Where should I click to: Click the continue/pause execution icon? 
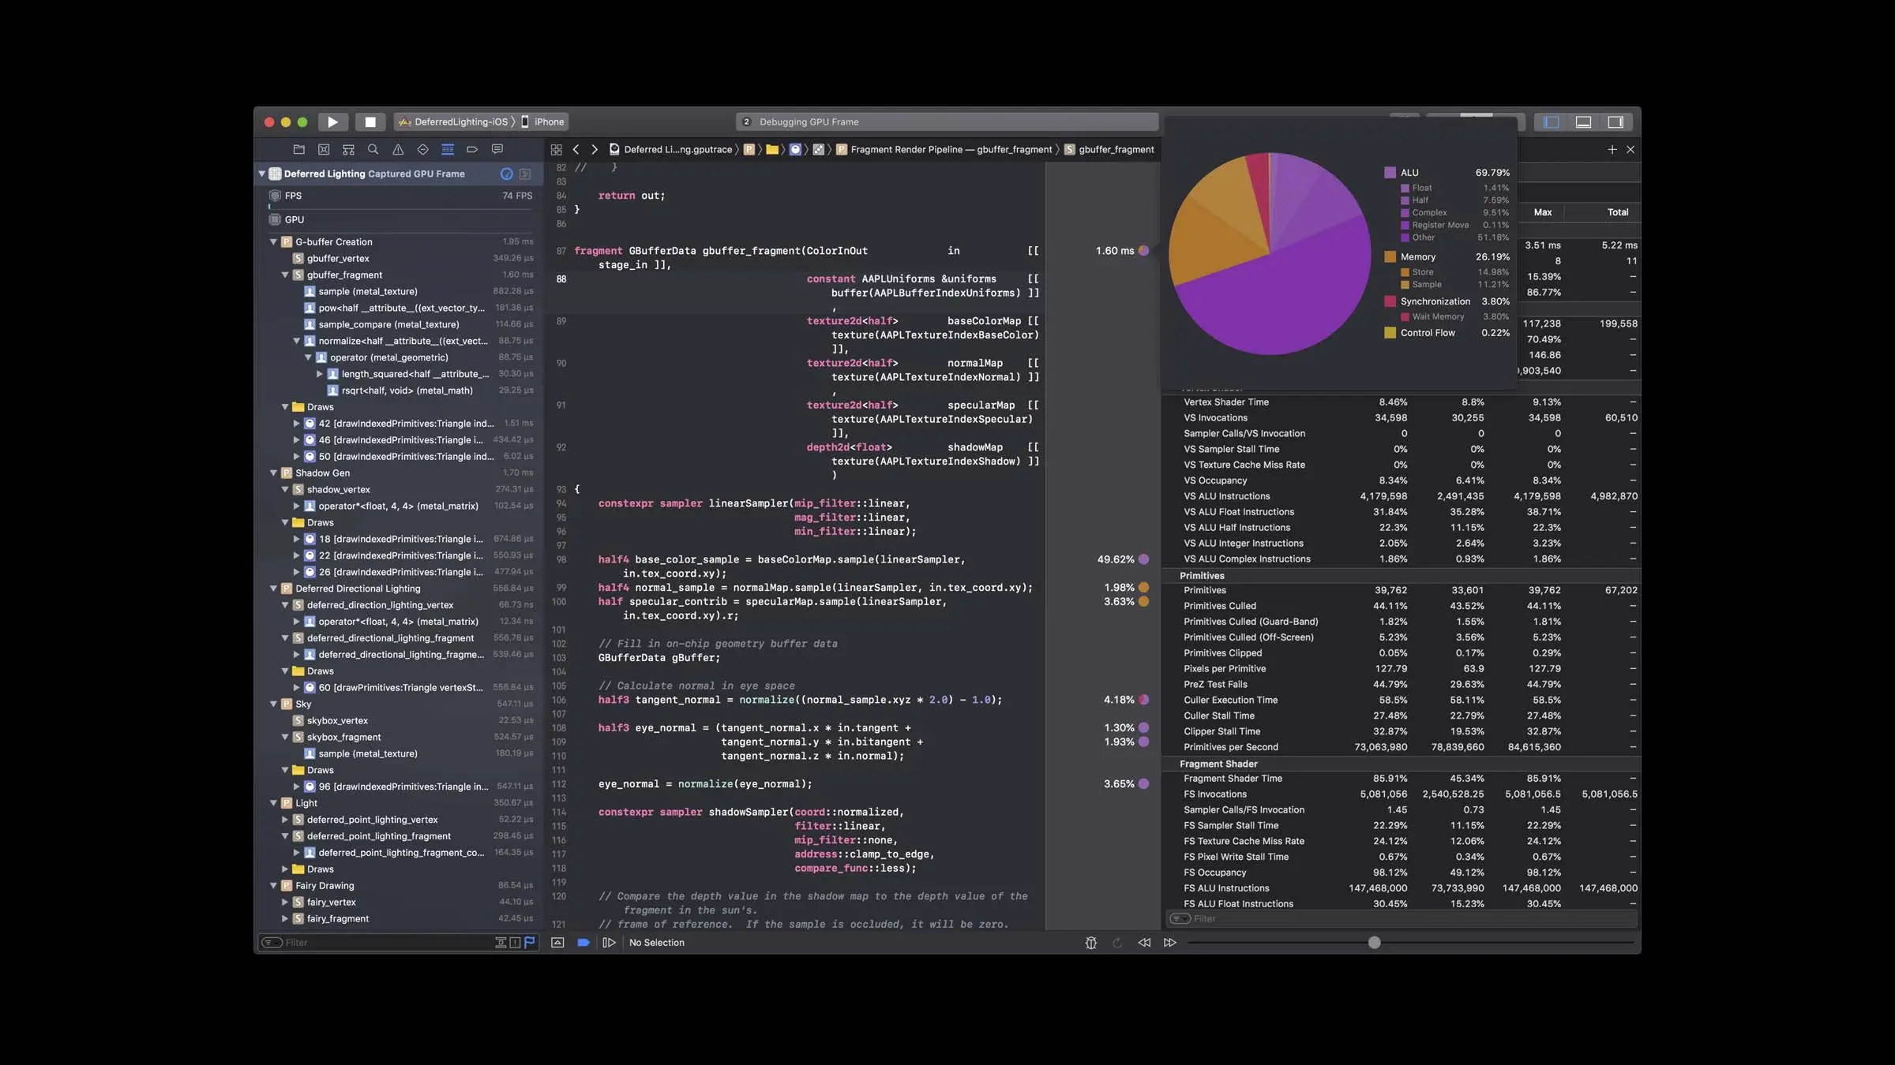609,943
